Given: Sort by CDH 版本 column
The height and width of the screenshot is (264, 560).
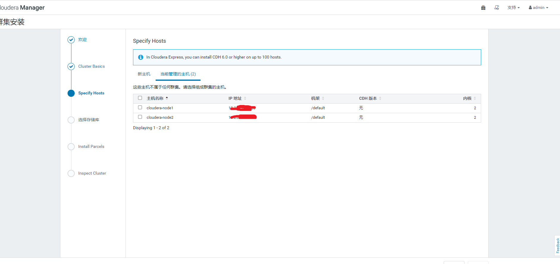Looking at the screenshot, I should pyautogui.click(x=370, y=98).
